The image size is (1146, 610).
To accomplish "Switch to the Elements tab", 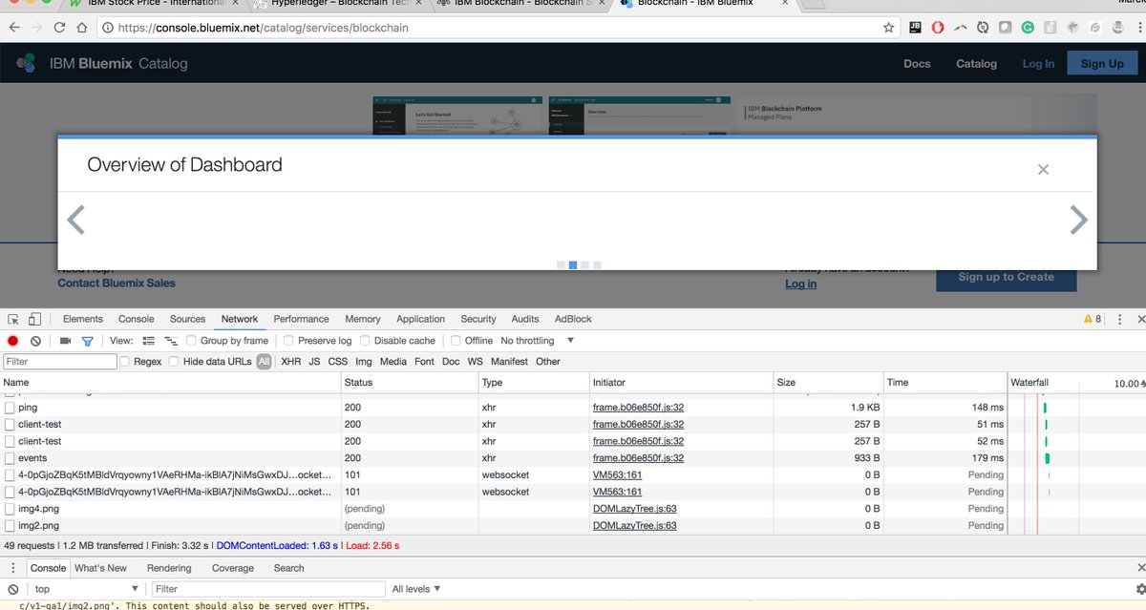I will pos(83,319).
